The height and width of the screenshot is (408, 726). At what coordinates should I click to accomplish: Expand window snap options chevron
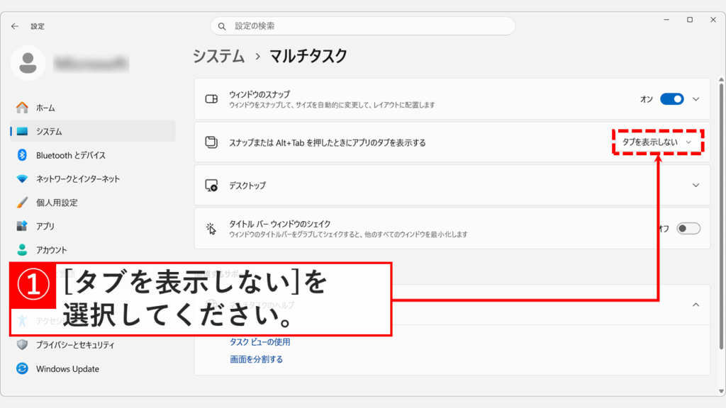point(696,99)
